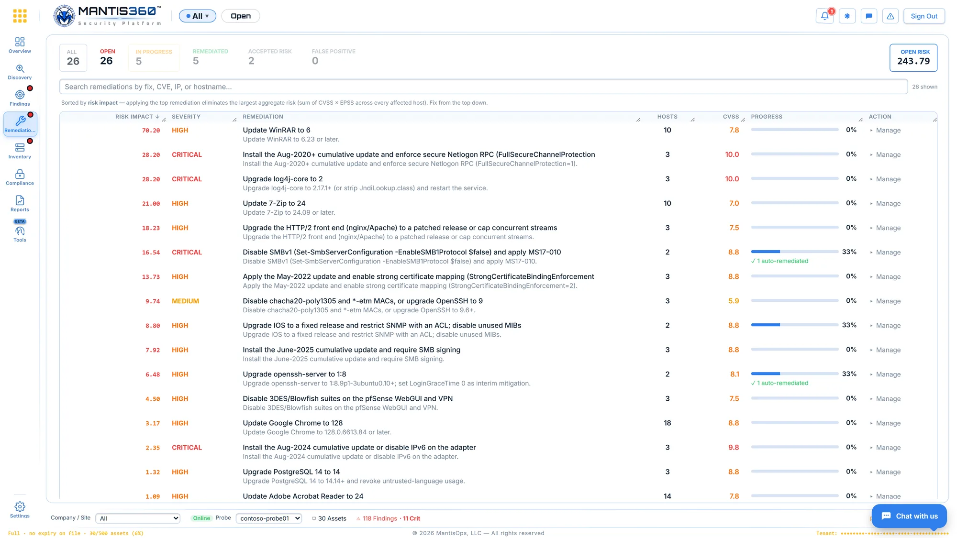Open Discovery section
This screenshot has height=538, width=957.
(x=20, y=72)
